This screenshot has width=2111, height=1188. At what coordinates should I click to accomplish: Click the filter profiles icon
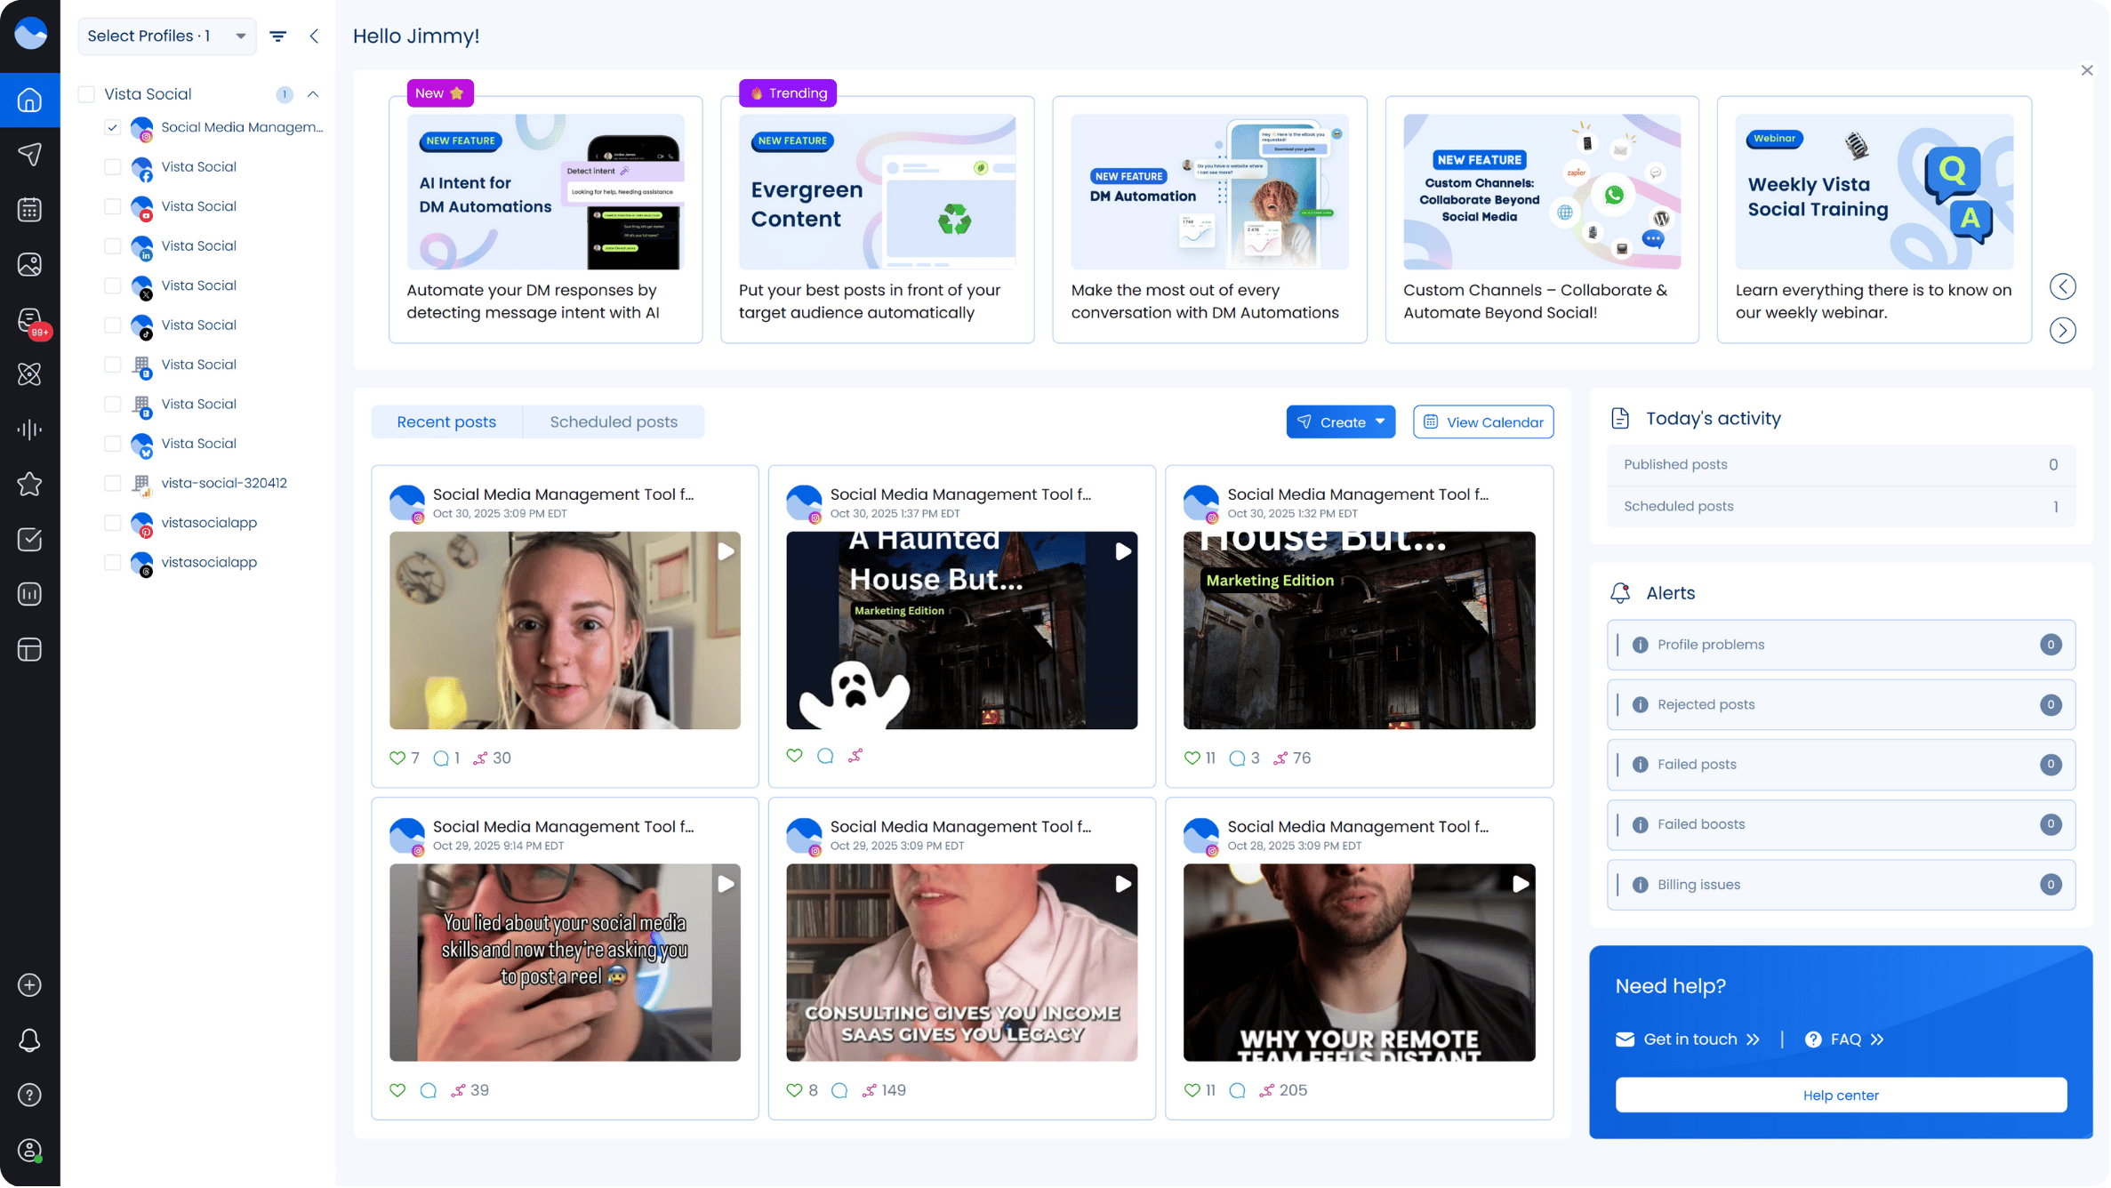pos(278,36)
